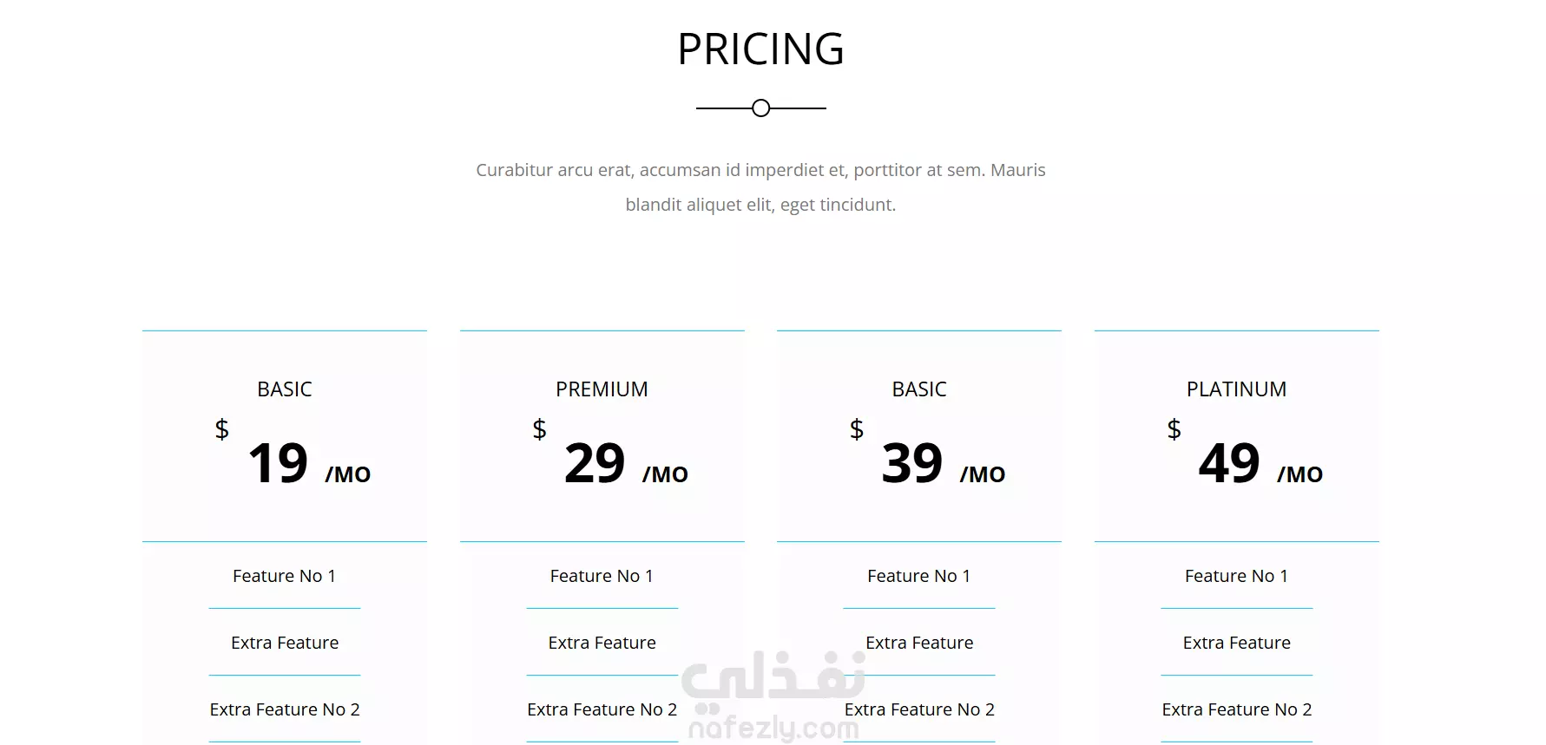Click the dollar sign on the $39 plan
Viewport: 1546px width, 745px height.
(857, 428)
